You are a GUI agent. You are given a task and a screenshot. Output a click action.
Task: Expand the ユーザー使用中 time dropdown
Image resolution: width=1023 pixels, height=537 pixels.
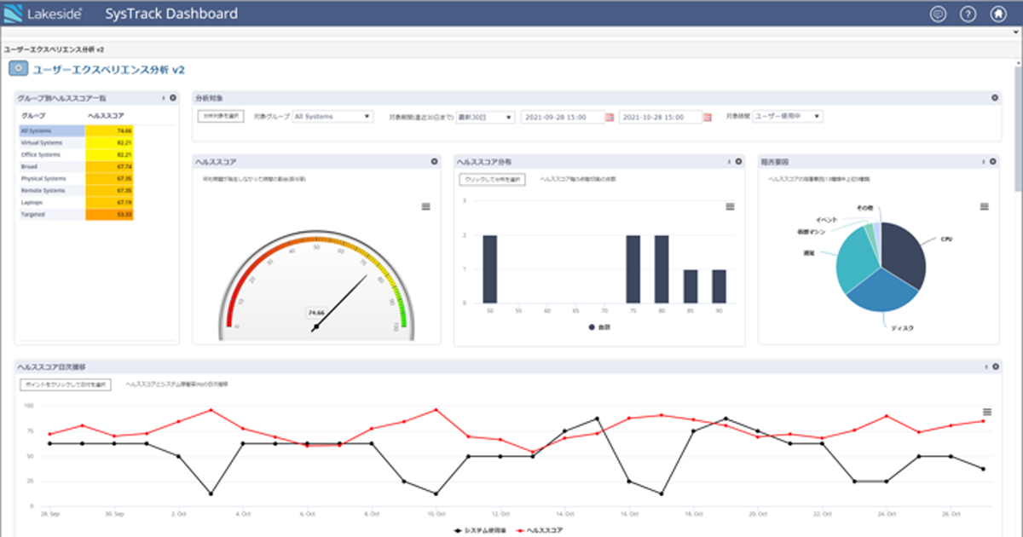point(789,117)
